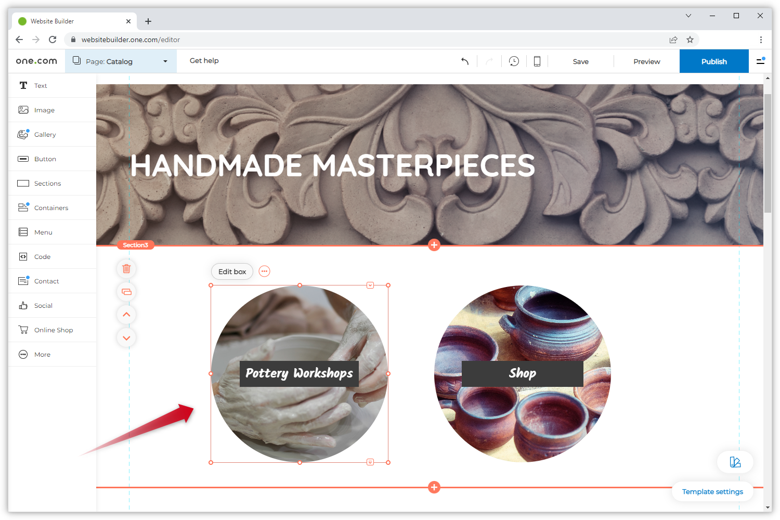Switch to mobile view icon
780x520 pixels.
(x=537, y=61)
